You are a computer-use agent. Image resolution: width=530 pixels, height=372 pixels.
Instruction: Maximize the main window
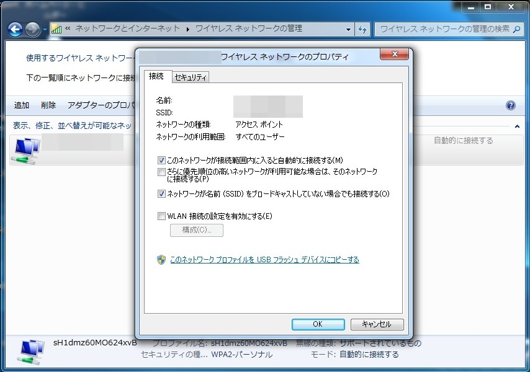pos(488,7)
